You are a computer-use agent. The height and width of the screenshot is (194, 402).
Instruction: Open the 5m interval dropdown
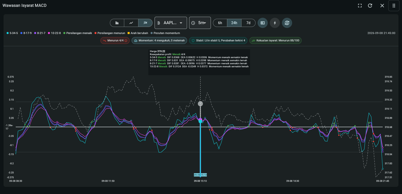200,23
